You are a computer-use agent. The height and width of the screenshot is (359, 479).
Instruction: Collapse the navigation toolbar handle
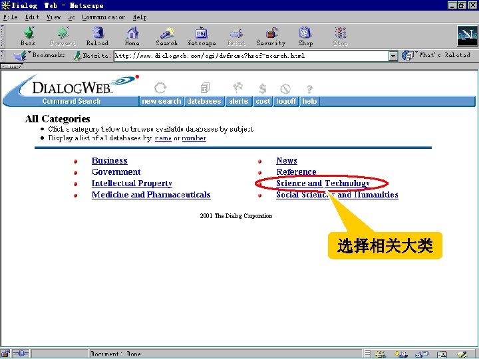pyautogui.click(x=2, y=36)
